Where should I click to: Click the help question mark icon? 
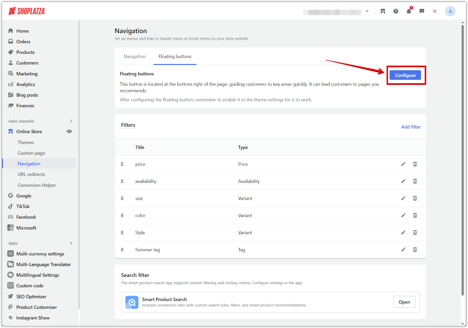(x=396, y=11)
